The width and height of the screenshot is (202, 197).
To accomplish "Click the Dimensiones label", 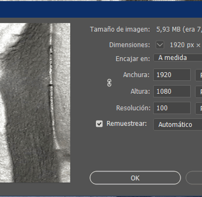I will [x=129, y=45].
